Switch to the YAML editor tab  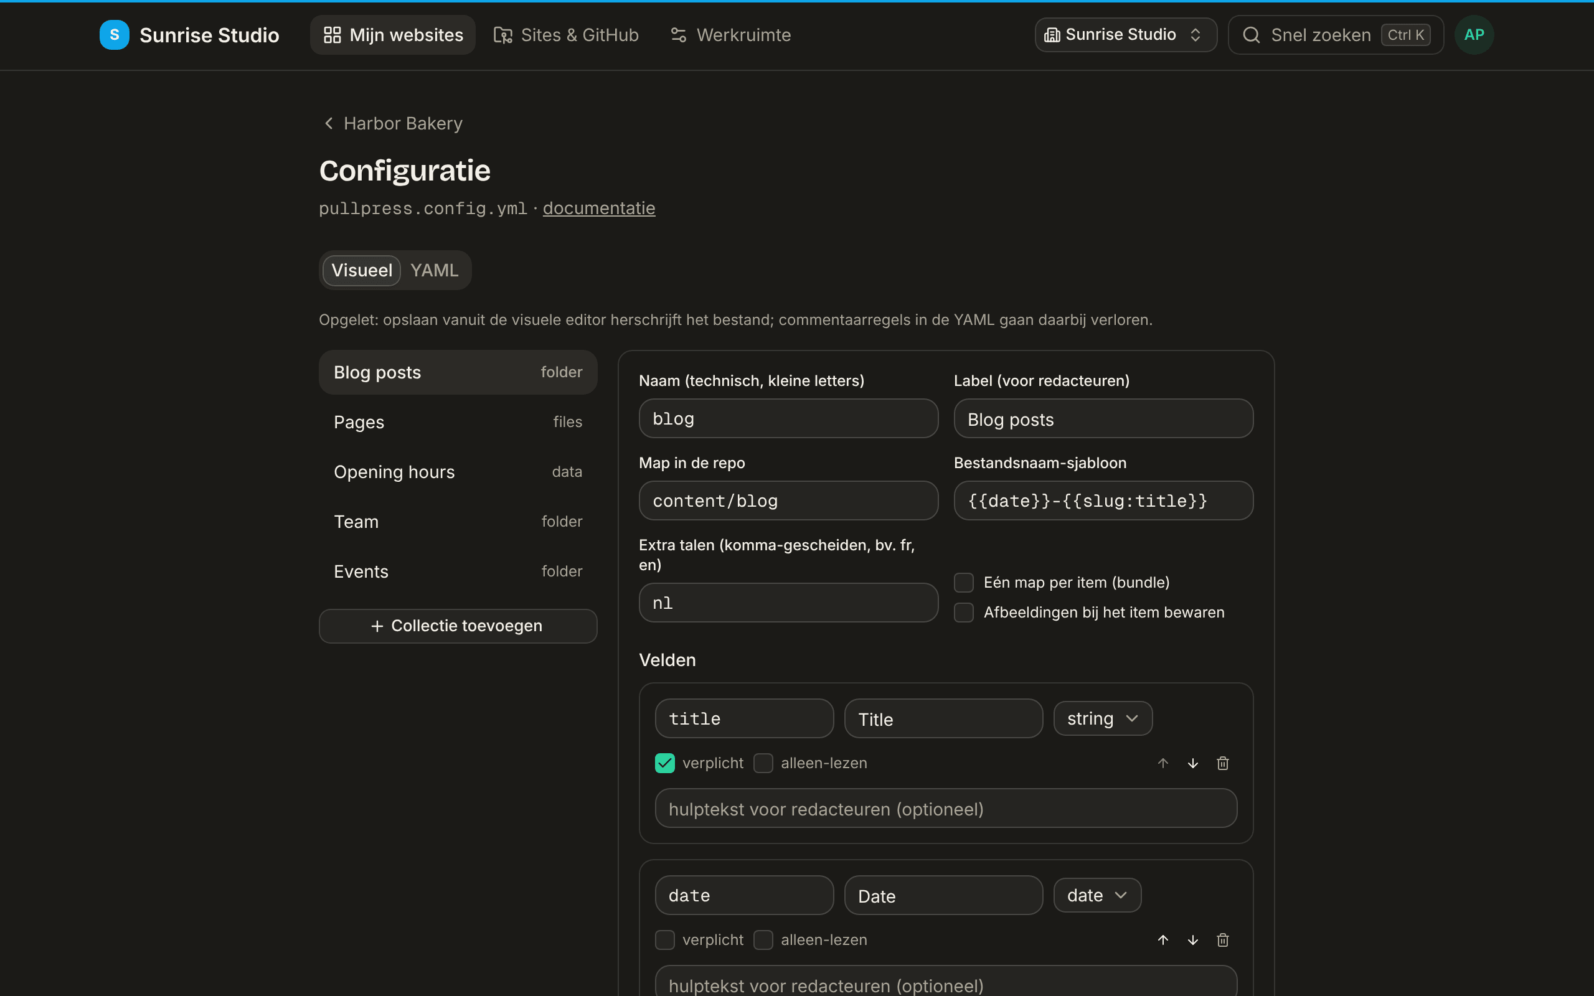point(434,270)
